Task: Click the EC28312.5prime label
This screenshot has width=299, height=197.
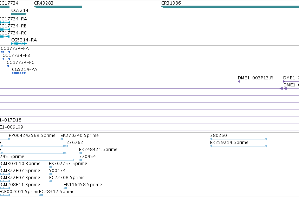Action: (x=57, y=192)
